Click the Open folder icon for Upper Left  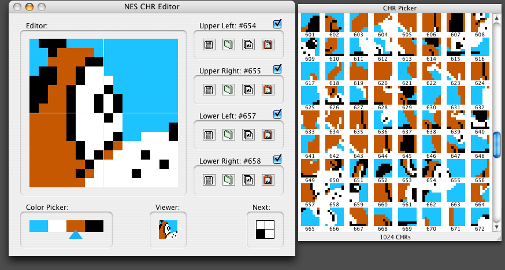pos(229,45)
